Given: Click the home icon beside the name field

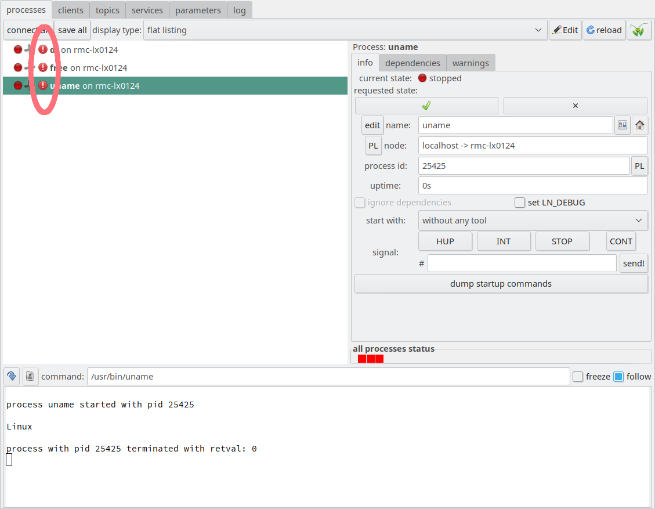Looking at the screenshot, I should coord(639,125).
